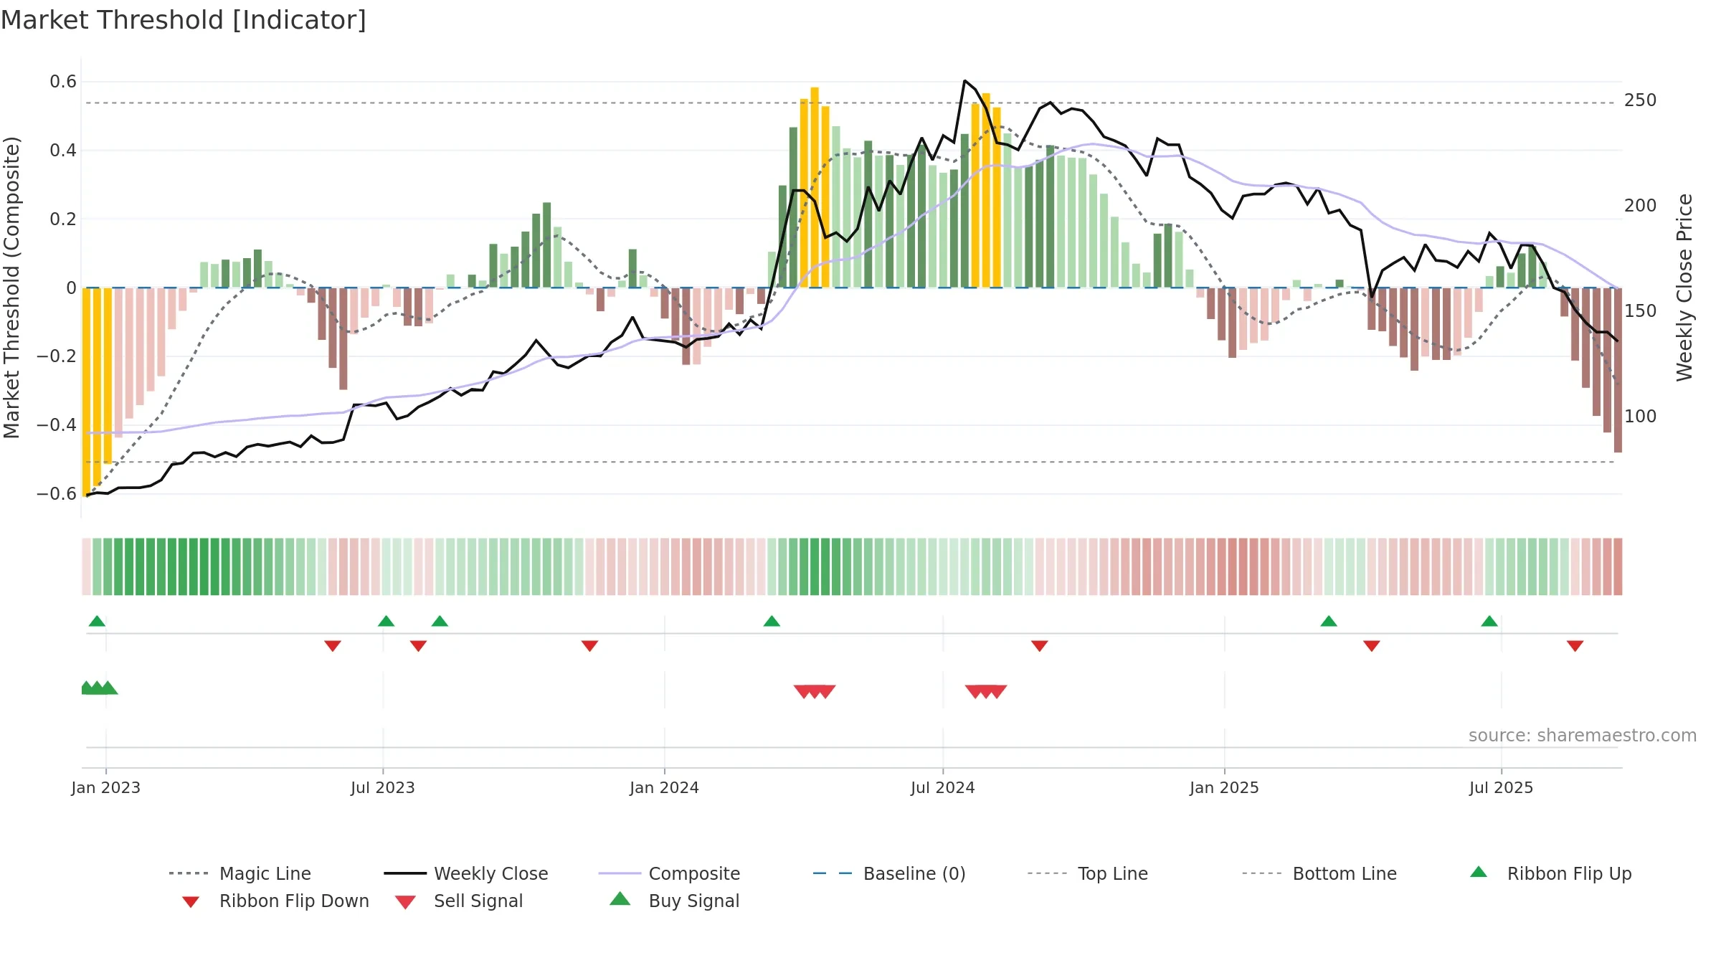Screen dimensions: 1721x968
Task: Click the 200 tick on right axis
Action: pyautogui.click(x=1641, y=205)
